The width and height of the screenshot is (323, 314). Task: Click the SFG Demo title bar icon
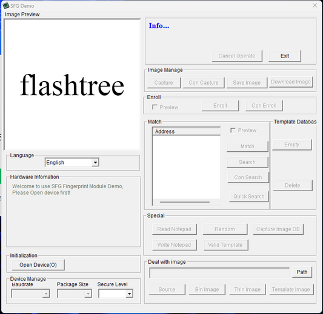coord(6,5)
